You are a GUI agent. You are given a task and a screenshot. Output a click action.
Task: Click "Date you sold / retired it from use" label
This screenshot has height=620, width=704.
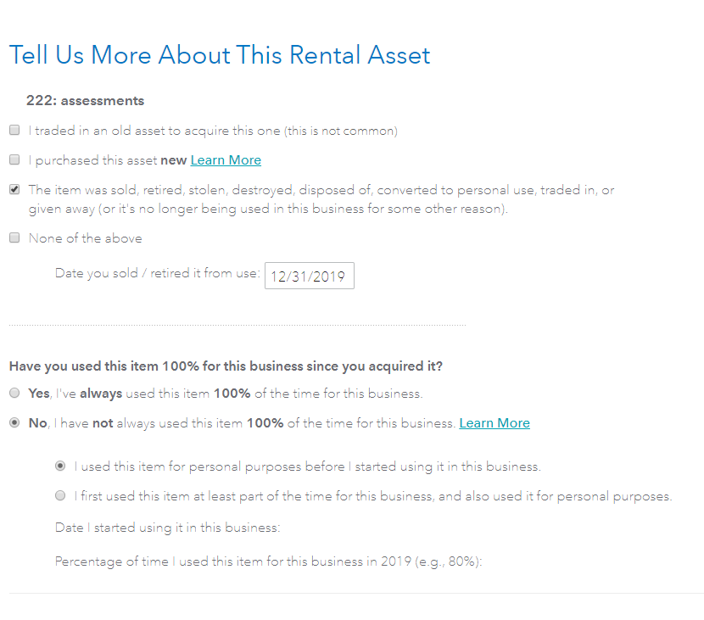(157, 273)
